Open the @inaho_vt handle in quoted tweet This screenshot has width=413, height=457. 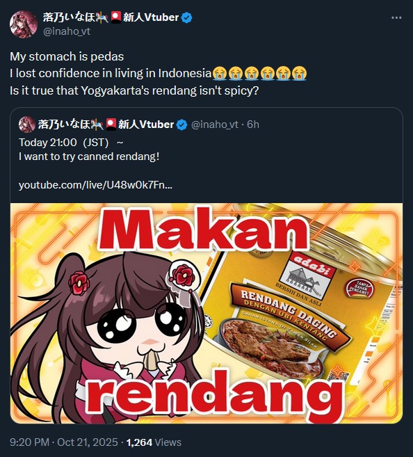pos(215,125)
